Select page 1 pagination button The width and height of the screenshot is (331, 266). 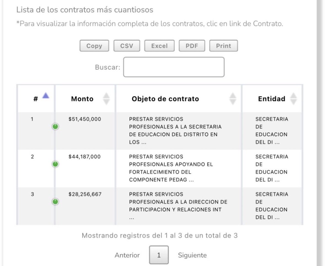(x=159, y=255)
